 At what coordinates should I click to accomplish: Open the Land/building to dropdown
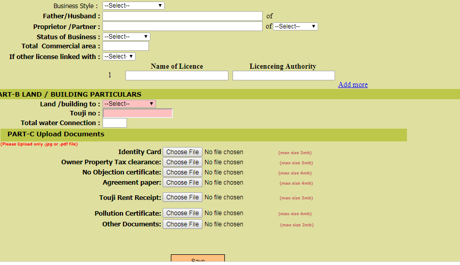[129, 104]
